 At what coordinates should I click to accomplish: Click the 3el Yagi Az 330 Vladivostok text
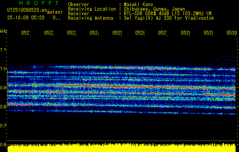(169, 18)
